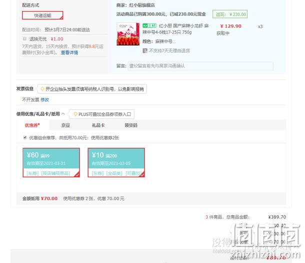Viewport: 305px width, 263px height.
Task: Tick the 退换无忧 ¥1.00 checkbox
Action: click(x=24, y=39)
